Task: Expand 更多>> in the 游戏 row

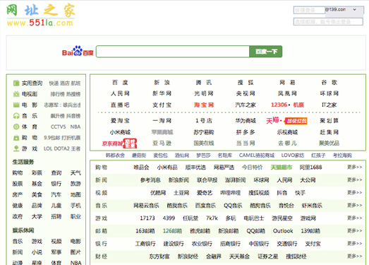Action: 354,218
